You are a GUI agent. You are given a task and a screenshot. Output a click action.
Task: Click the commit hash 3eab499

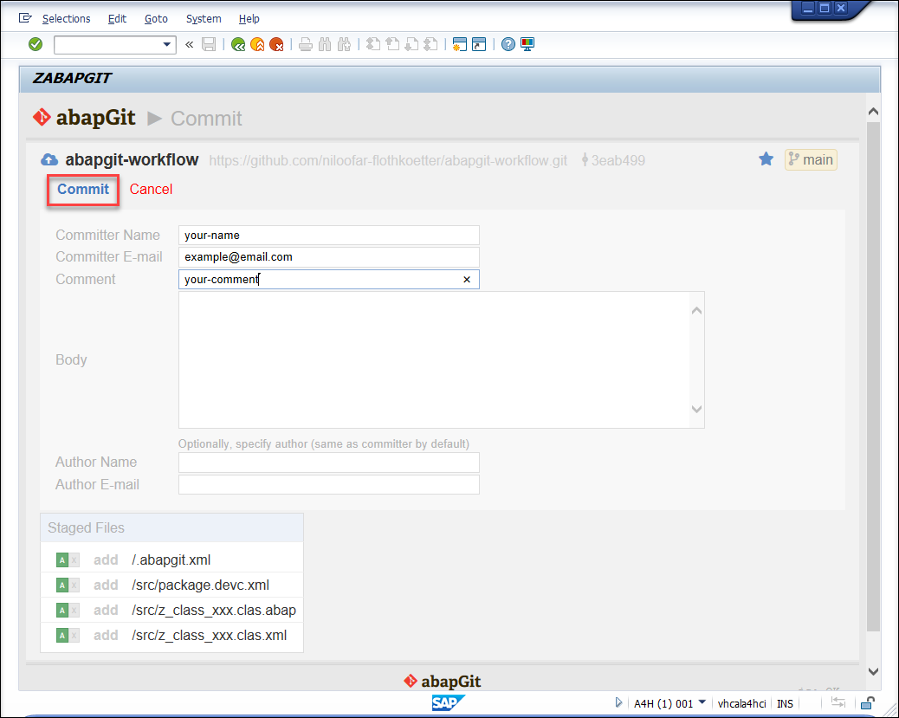pos(613,160)
